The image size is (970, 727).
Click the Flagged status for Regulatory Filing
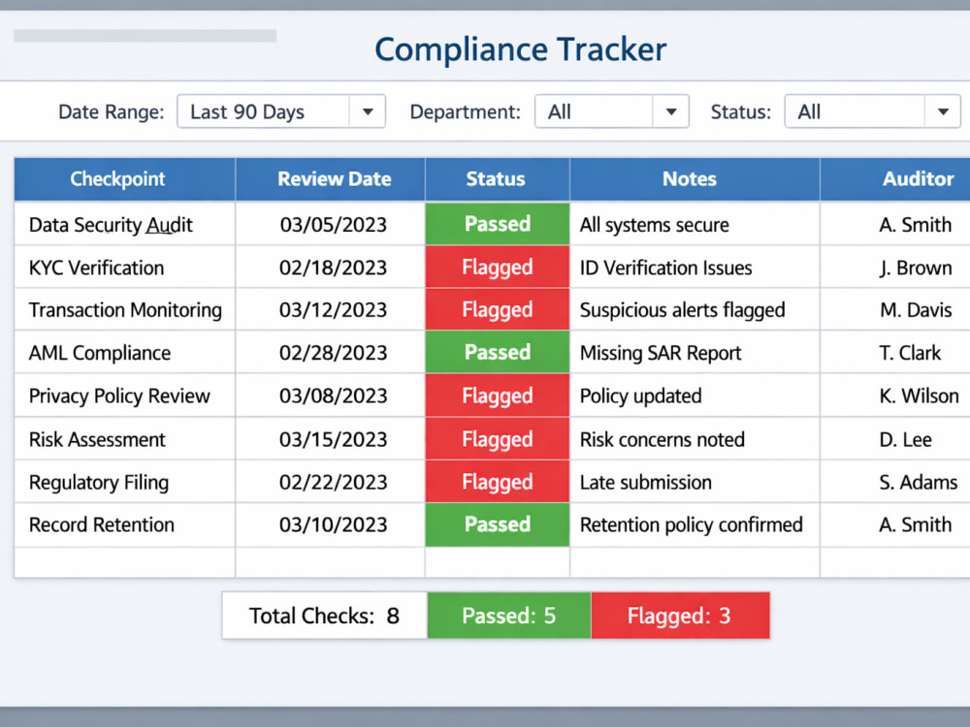(498, 482)
